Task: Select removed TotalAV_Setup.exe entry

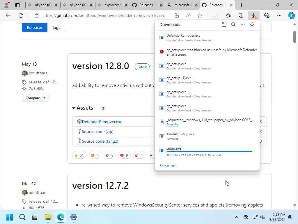Action: pyautogui.click(x=207, y=136)
